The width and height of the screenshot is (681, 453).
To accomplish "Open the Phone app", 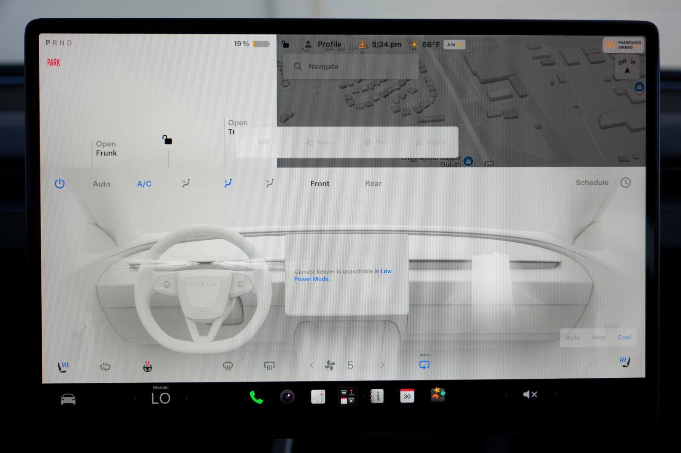I will click(256, 397).
